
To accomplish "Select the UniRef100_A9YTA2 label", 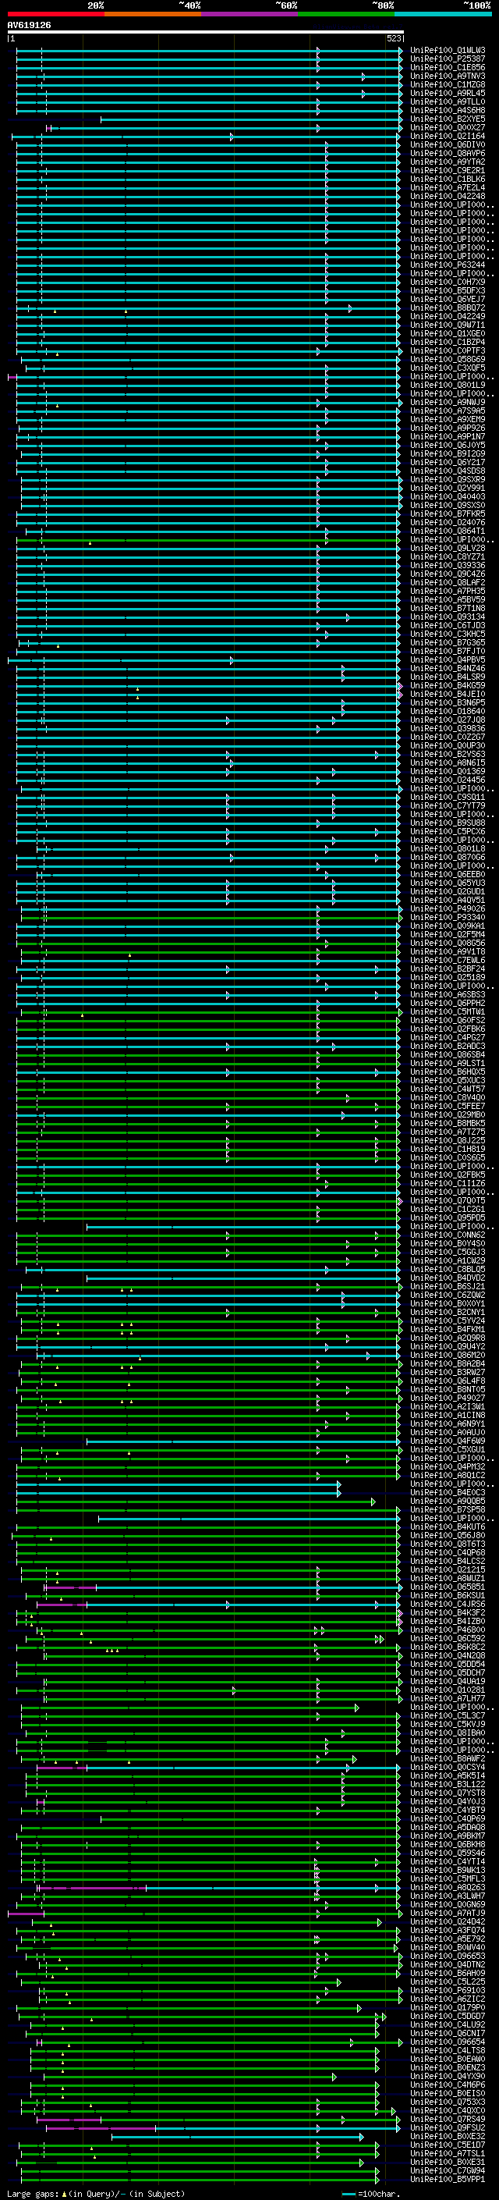I will (448, 162).
